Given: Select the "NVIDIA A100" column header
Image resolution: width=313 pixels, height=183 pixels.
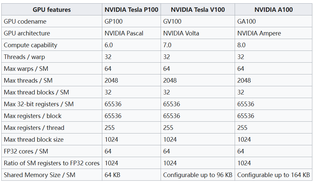Looking at the screenshot, I should point(273,10).
